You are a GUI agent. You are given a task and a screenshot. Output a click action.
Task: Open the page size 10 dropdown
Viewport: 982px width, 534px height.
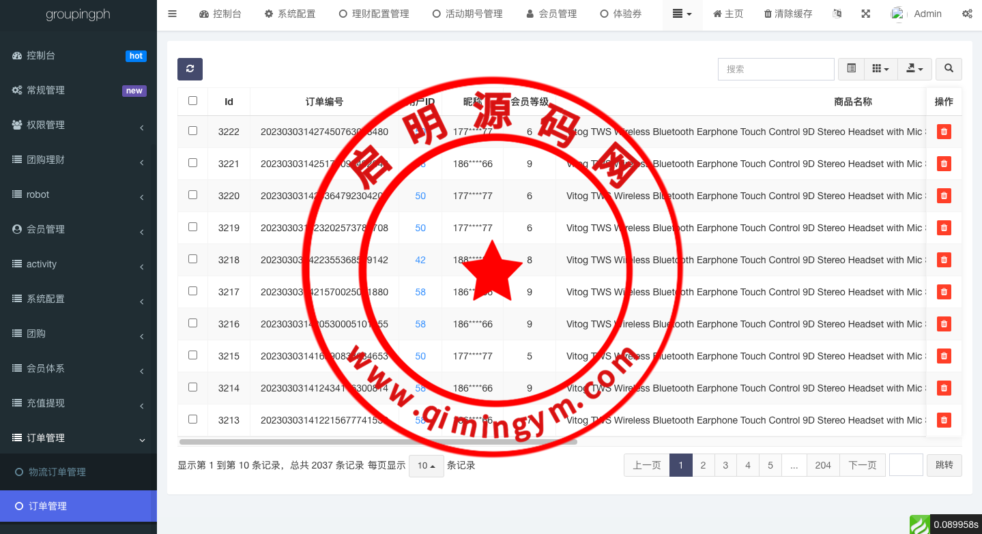pyautogui.click(x=426, y=466)
